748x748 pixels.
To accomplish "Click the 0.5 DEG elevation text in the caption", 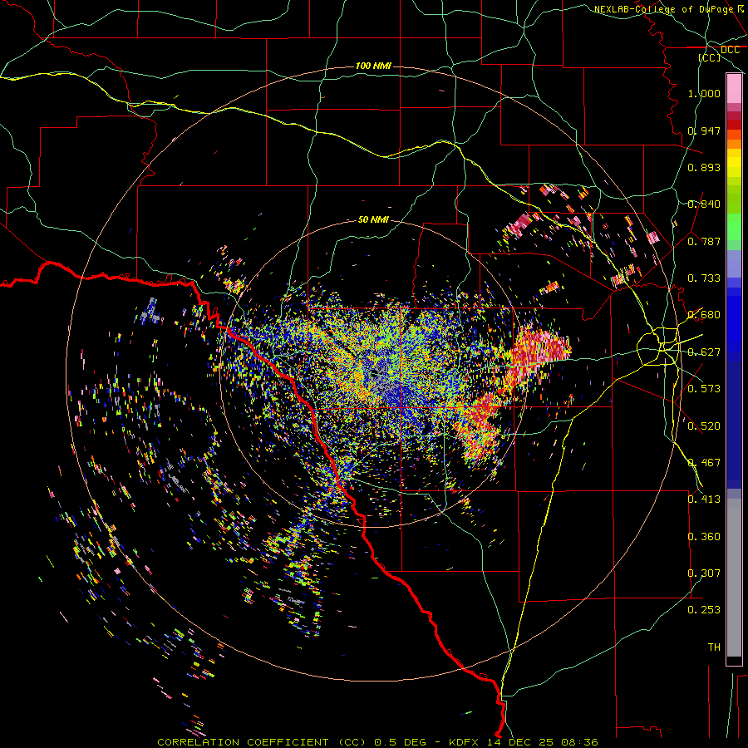I will (x=400, y=742).
